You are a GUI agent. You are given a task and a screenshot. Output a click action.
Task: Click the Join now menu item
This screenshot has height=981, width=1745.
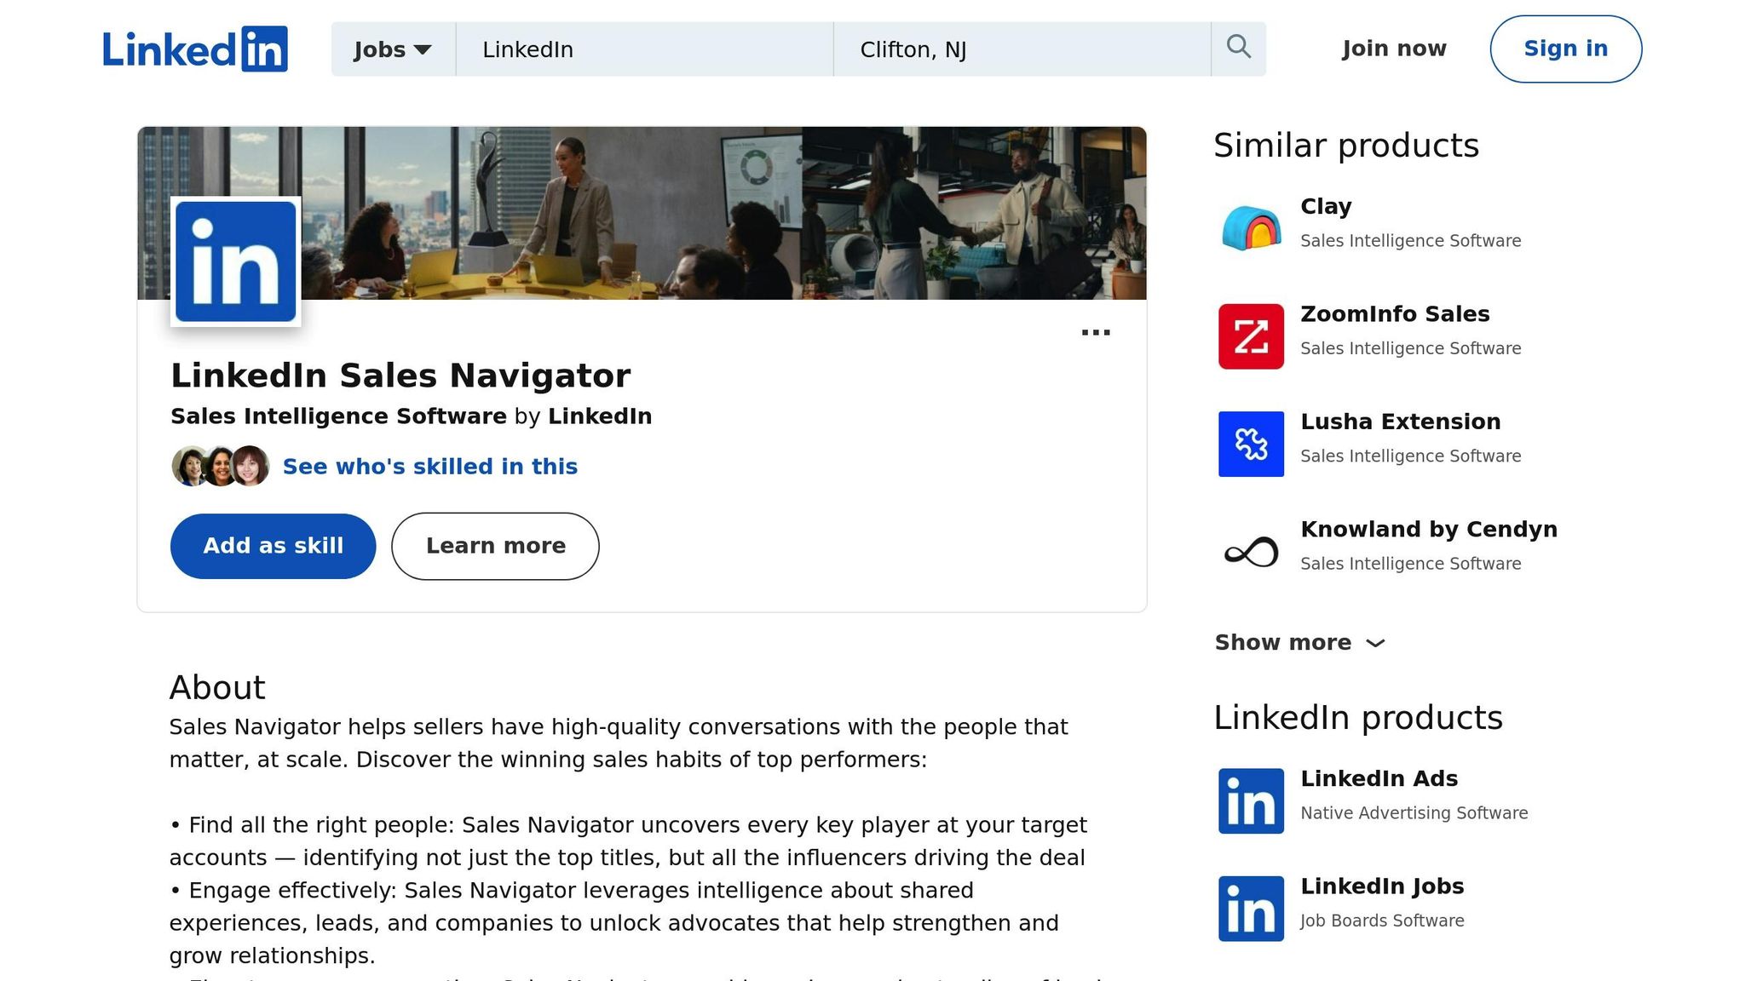[1393, 49]
